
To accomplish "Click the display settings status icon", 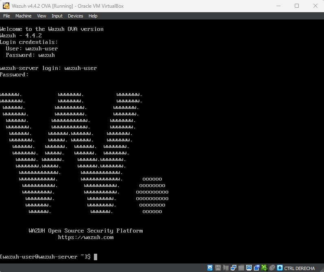I will [249, 268].
